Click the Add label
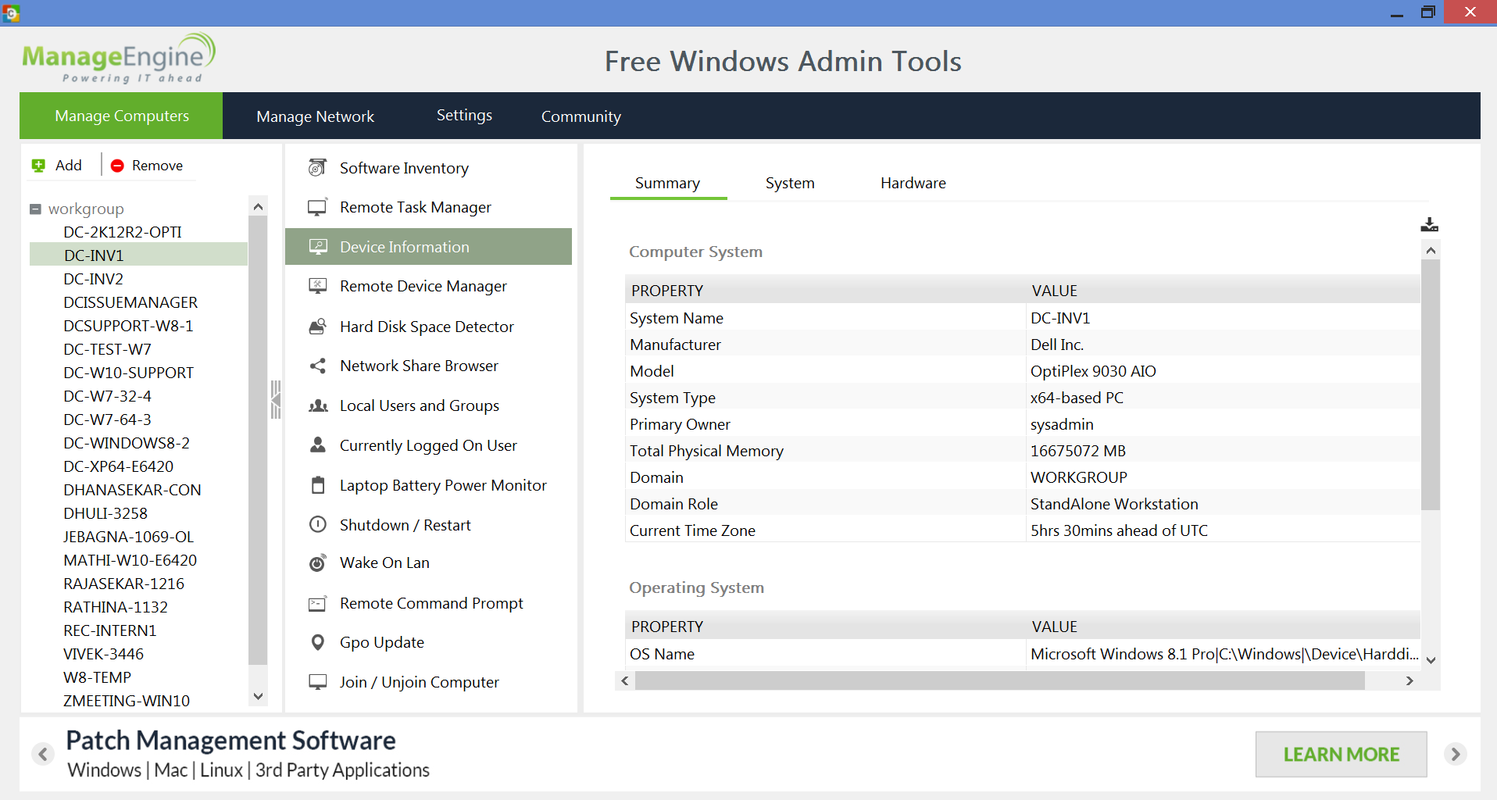Image resolution: width=1497 pixels, height=800 pixels. [69, 166]
